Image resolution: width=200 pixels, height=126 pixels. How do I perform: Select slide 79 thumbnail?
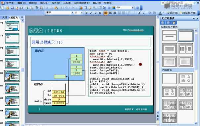tap(12, 51)
